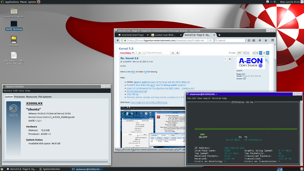
Task: Click the contact xeno74 speech bubble icon
Action: pyautogui.click(x=245, y=79)
